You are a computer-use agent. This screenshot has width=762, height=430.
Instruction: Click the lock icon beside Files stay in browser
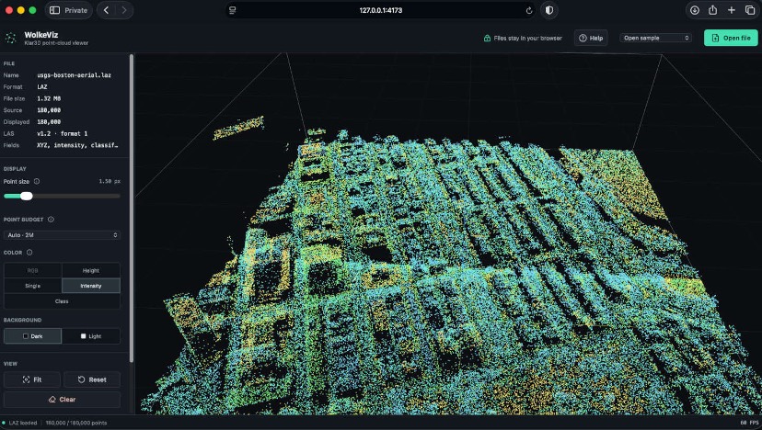pyautogui.click(x=487, y=38)
